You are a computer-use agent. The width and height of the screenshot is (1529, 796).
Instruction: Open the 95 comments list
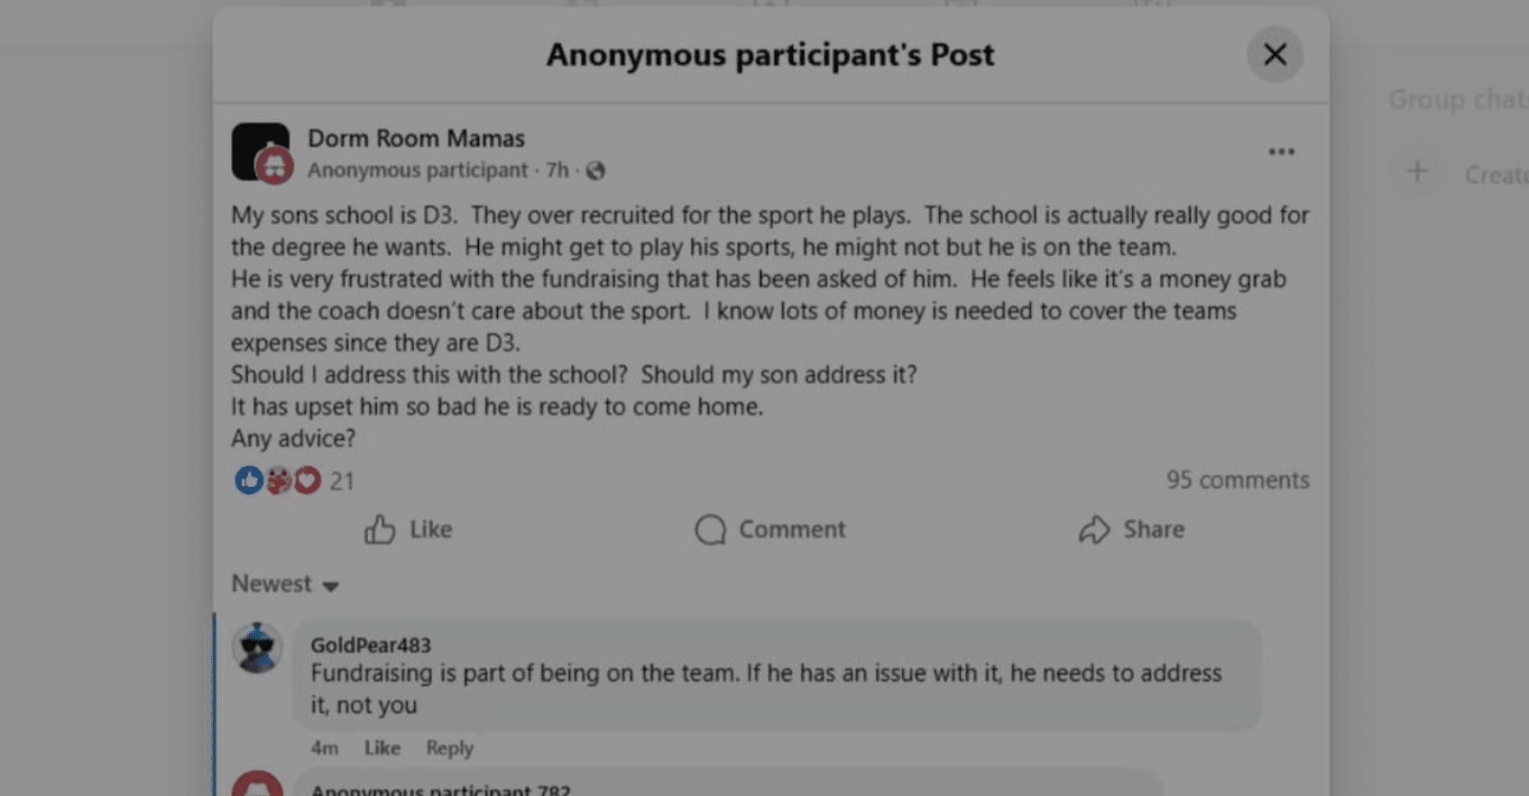[x=1238, y=480]
